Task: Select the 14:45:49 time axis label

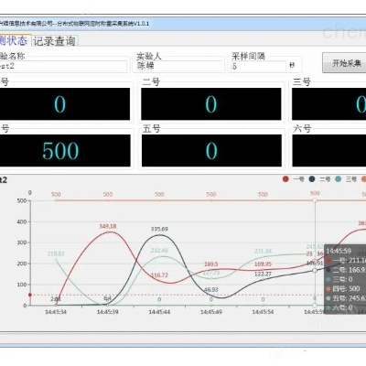Action: [x=211, y=312]
